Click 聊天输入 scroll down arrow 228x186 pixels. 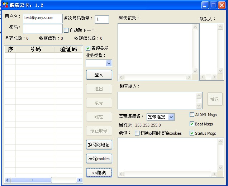199,105
